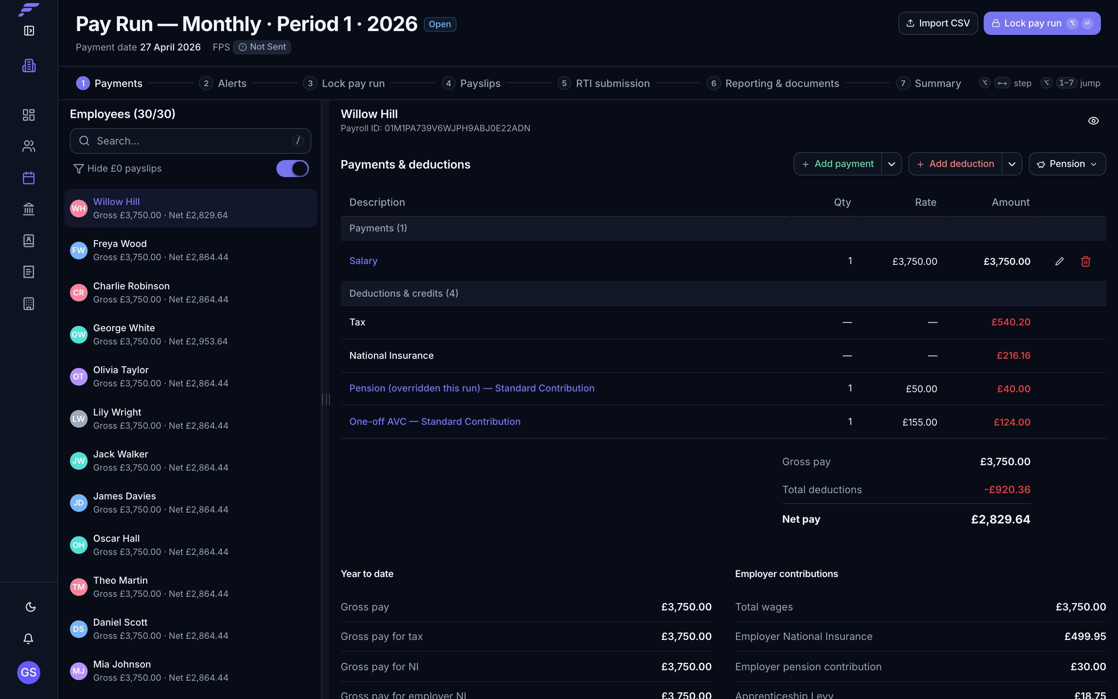The width and height of the screenshot is (1118, 699).
Task: Go to the Payslips step
Action: point(471,83)
